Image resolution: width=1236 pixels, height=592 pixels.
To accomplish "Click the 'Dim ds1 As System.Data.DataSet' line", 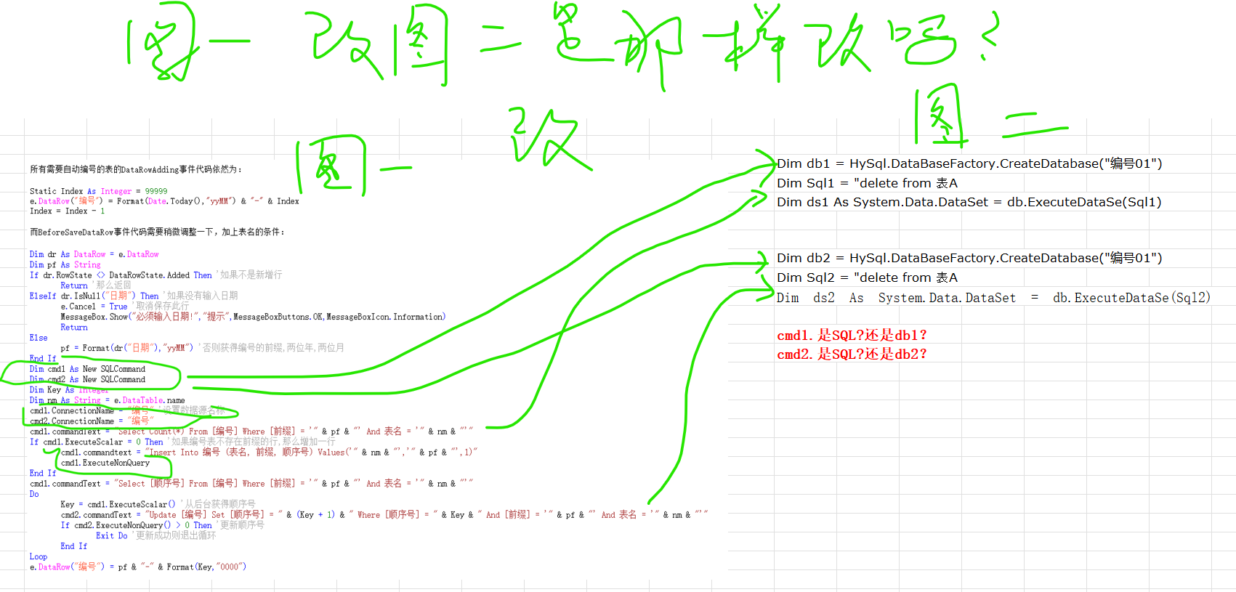I will click(969, 203).
